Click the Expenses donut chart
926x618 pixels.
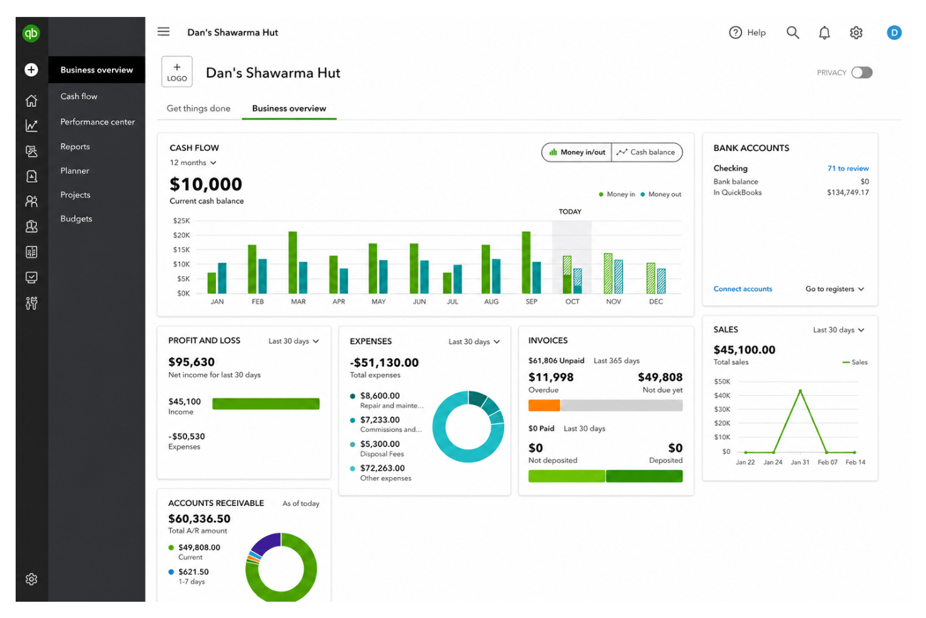click(468, 426)
